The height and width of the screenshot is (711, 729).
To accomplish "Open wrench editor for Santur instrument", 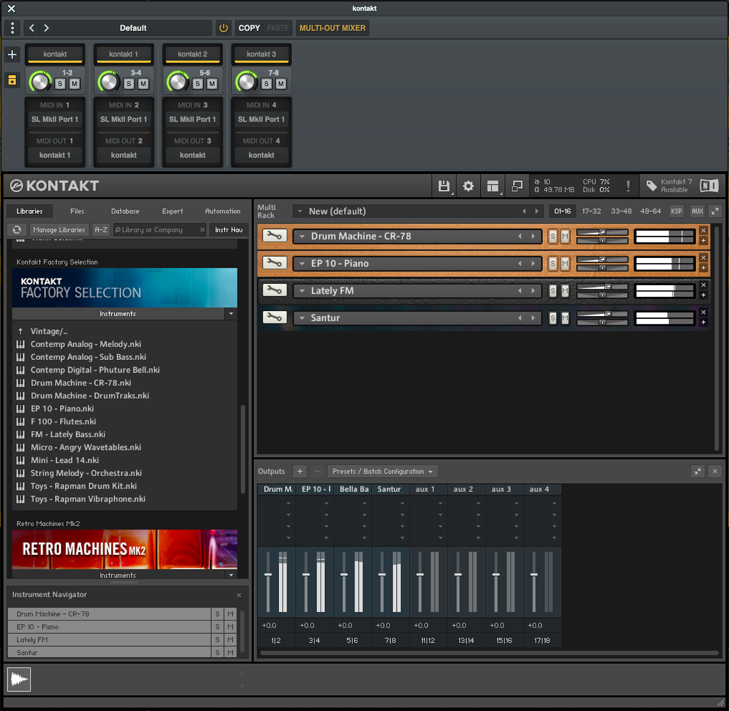I will [x=274, y=317].
